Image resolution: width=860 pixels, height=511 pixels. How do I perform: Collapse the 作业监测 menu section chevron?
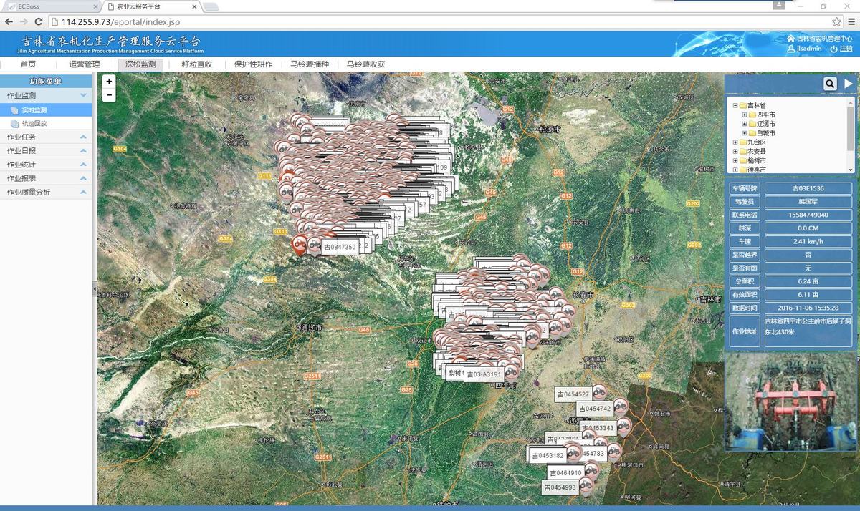(83, 95)
